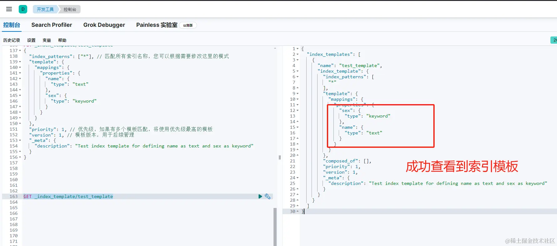Open the Painless 实验室 tab
Screen dimensions: 557x246
157,25
